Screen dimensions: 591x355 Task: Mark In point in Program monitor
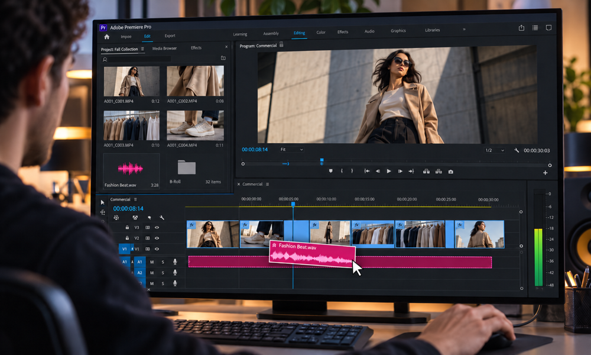(342, 171)
